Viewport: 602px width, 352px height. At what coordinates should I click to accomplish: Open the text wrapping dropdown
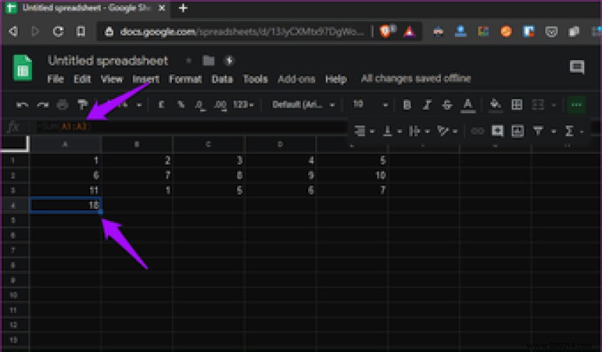[x=418, y=131]
